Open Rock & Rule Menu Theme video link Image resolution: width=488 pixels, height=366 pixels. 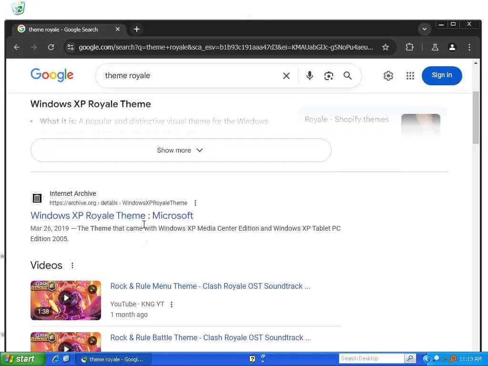pos(210,286)
